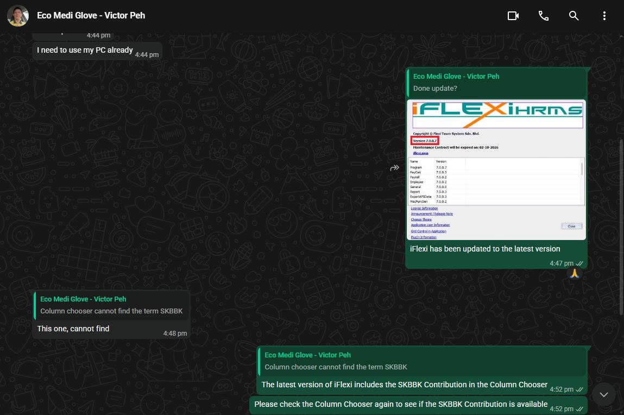Click read receipt ticks on 4:47 pm message

[x=579, y=263]
